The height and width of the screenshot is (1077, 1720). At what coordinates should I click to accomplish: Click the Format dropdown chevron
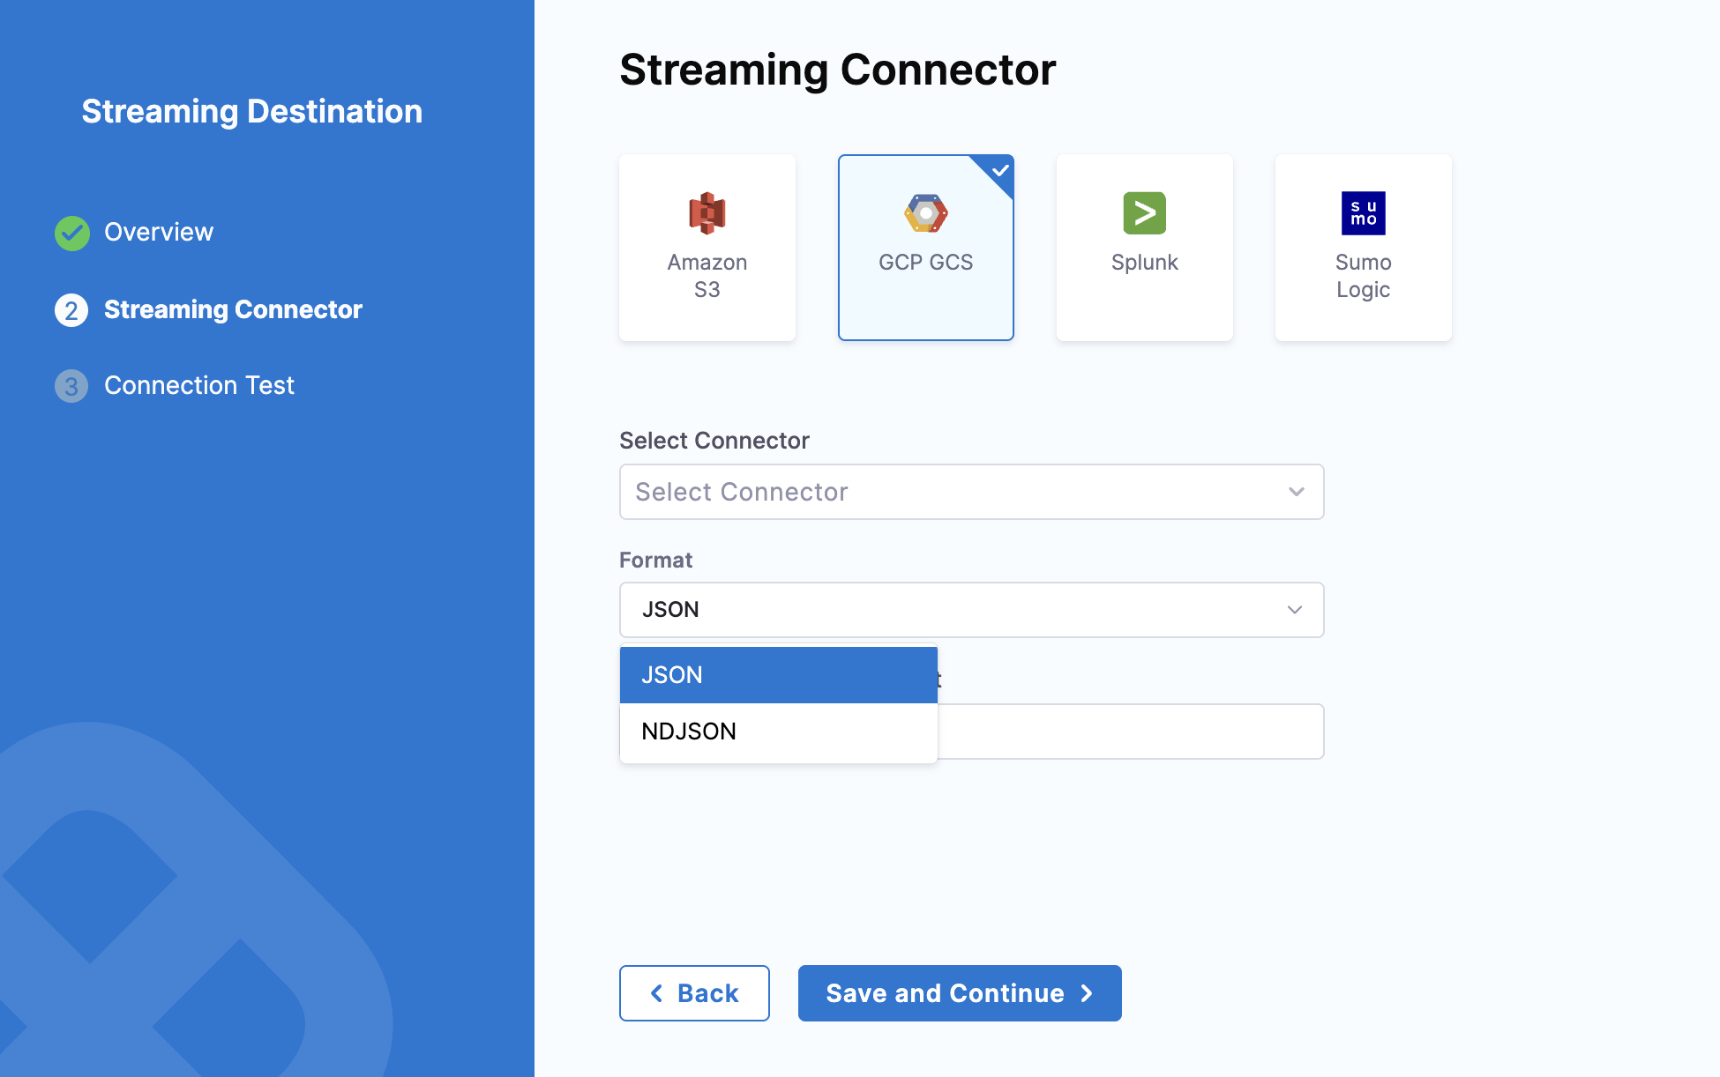click(x=1294, y=610)
